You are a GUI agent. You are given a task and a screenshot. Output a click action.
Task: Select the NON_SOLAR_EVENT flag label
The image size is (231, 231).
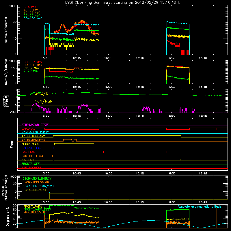click(x=35, y=133)
